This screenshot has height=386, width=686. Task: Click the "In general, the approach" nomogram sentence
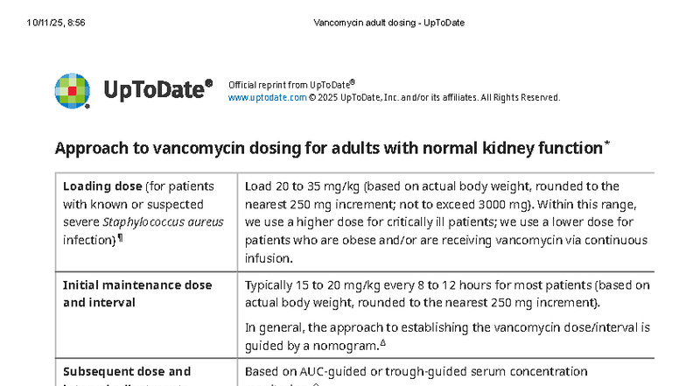tap(447, 327)
